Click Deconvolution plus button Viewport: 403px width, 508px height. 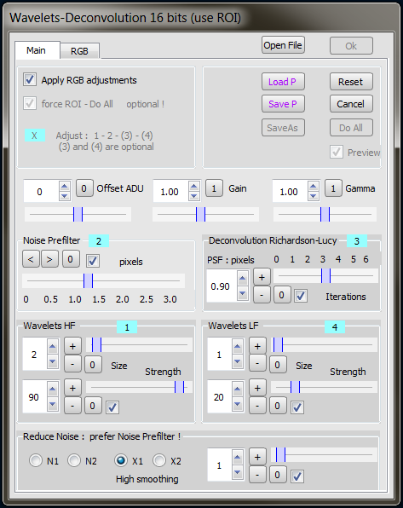coord(262,277)
